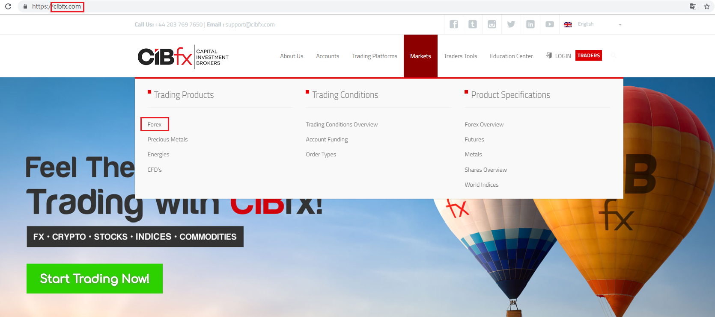The width and height of the screenshot is (715, 317).
Task: Select CFD's link
Action: pos(155,170)
